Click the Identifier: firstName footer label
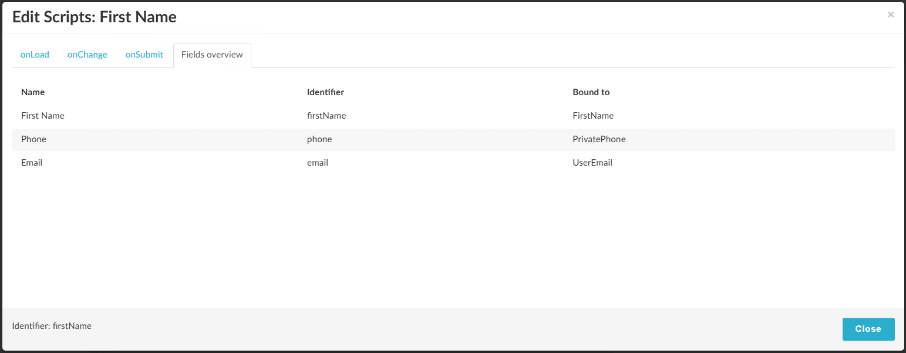Image resolution: width=906 pixels, height=353 pixels. pos(50,325)
